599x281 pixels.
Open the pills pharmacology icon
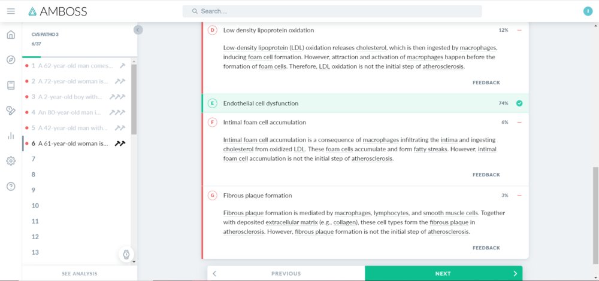11,111
